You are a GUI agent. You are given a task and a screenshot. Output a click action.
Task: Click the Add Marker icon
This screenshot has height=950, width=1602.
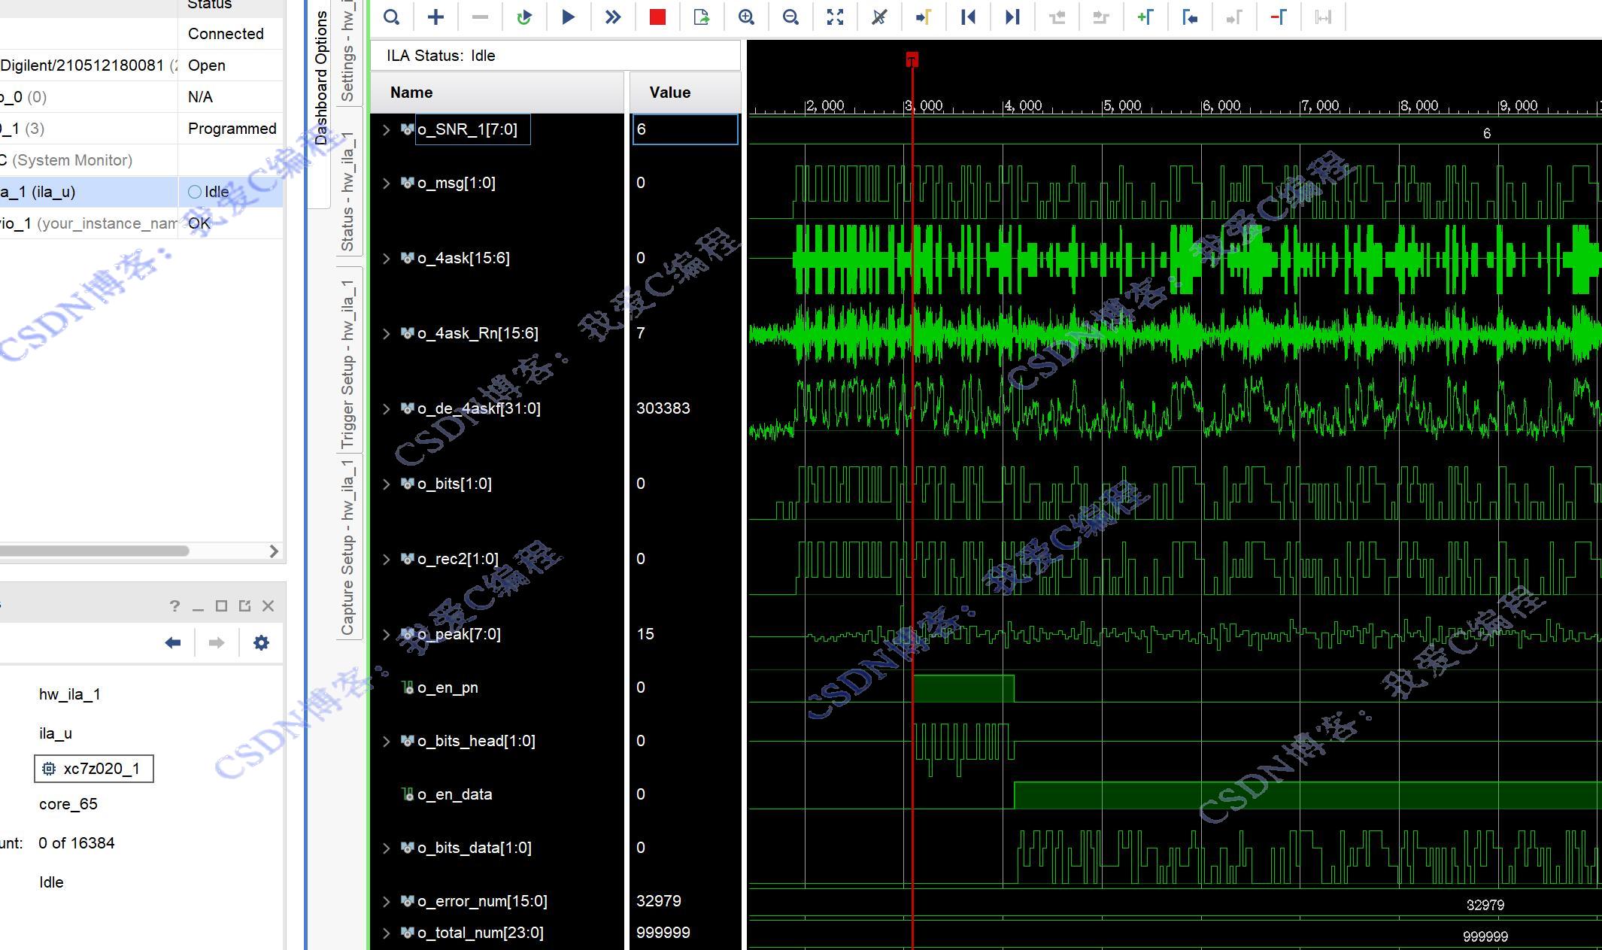tap(1145, 17)
